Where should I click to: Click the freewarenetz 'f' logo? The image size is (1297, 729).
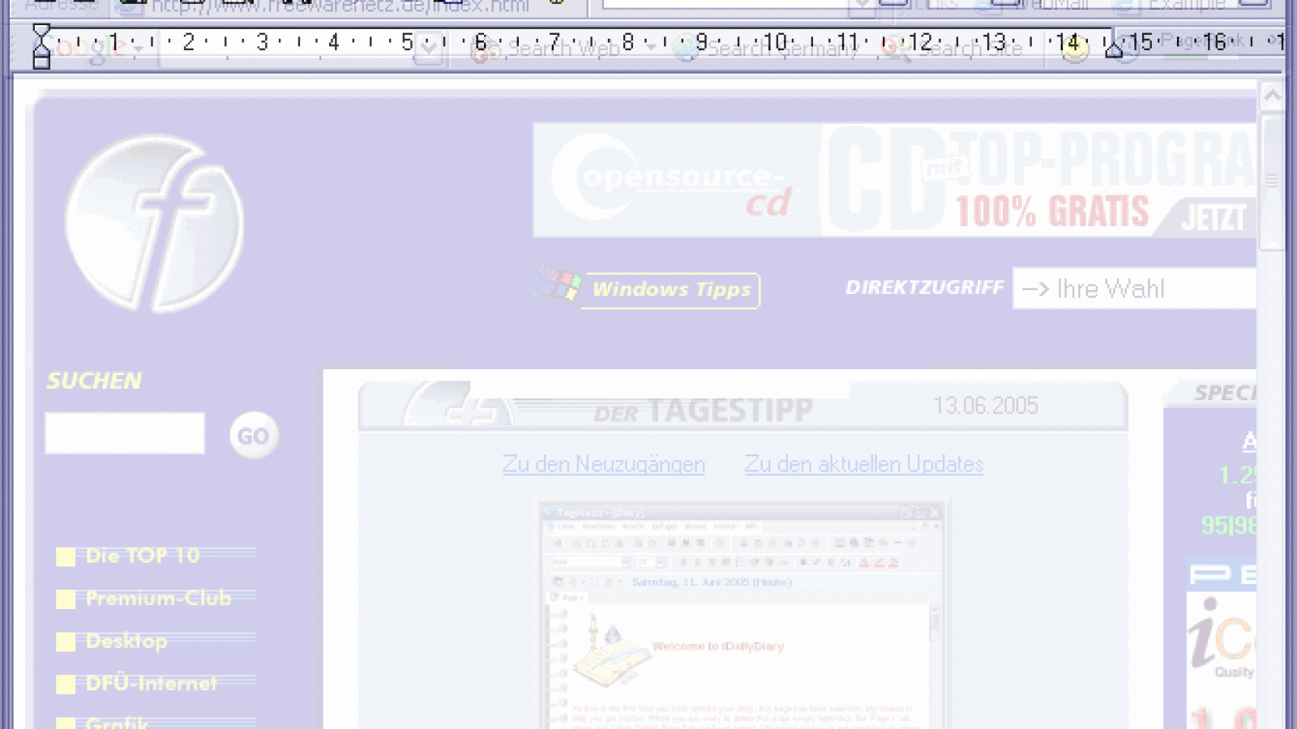pyautogui.click(x=154, y=224)
